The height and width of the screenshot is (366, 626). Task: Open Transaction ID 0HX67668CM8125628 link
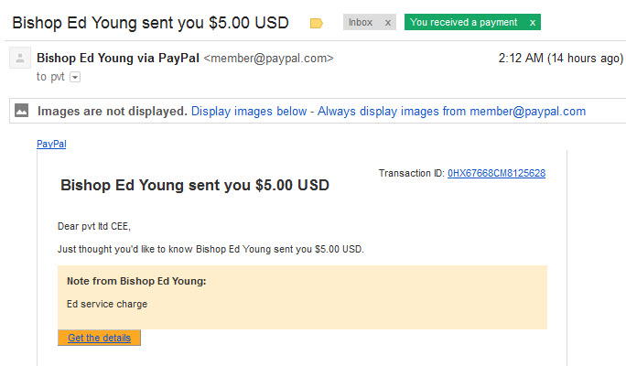(496, 173)
